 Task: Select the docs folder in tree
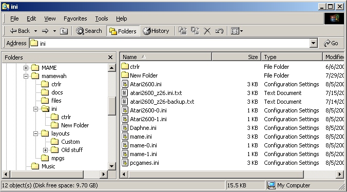pyautogui.click(x=52, y=92)
